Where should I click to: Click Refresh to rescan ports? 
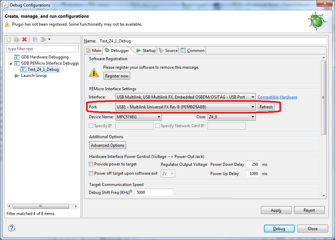point(266,107)
